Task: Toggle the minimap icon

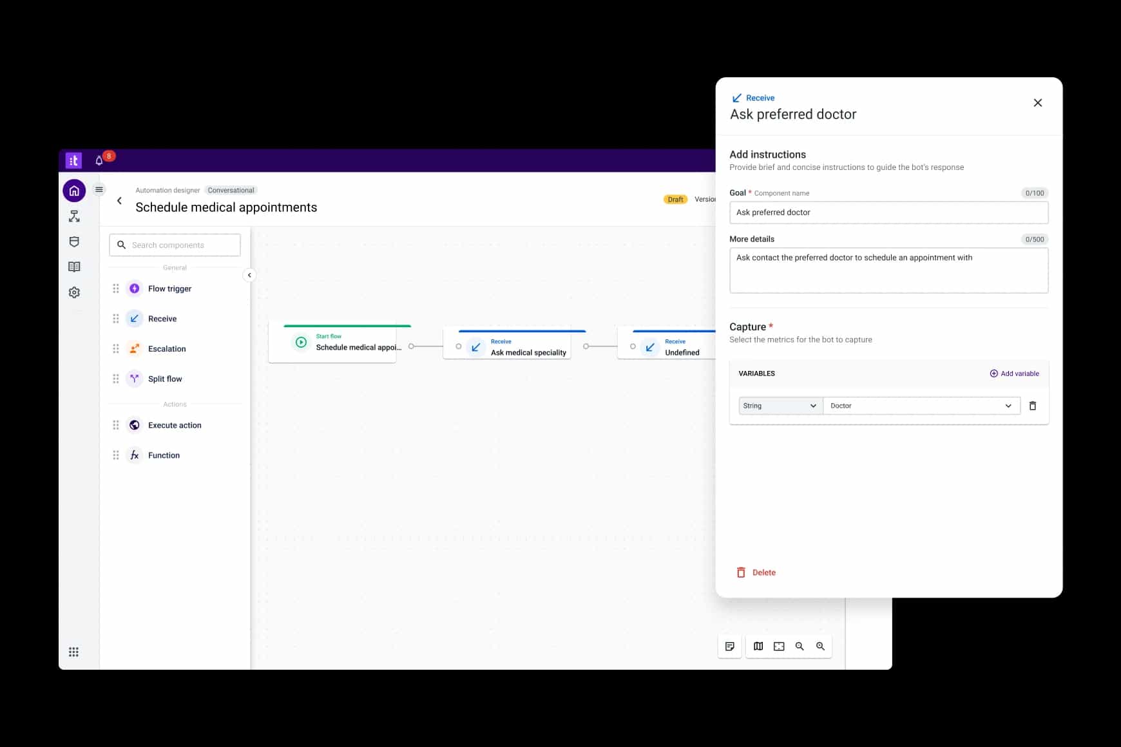Action: [x=758, y=646]
